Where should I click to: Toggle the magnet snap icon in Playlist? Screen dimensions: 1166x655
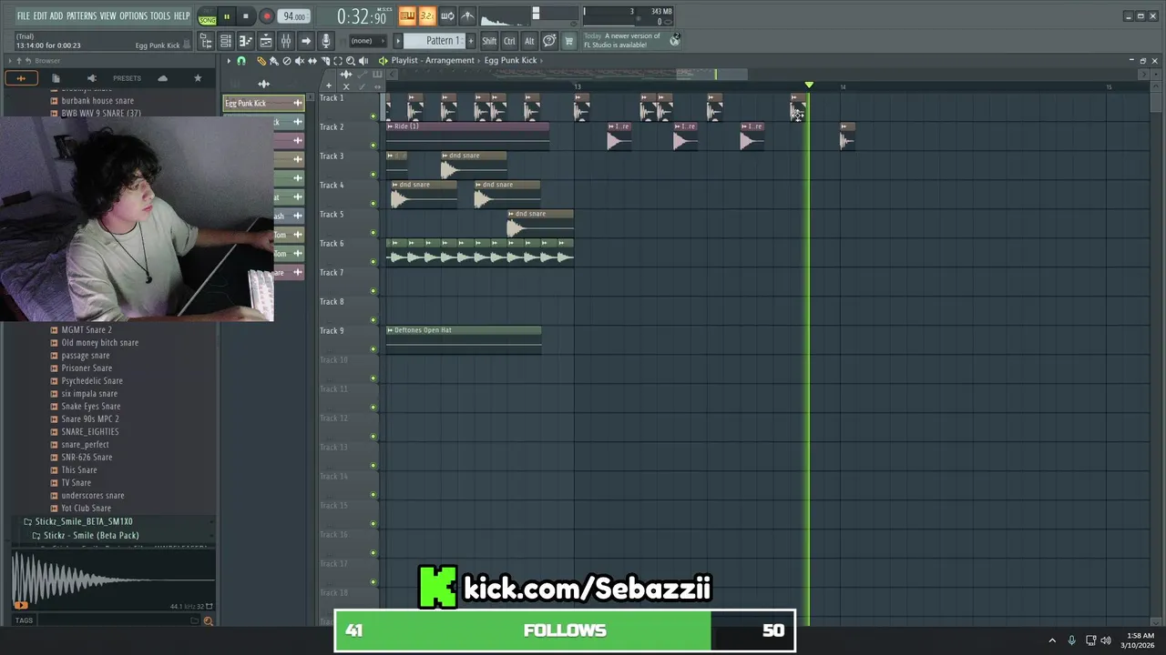241,61
